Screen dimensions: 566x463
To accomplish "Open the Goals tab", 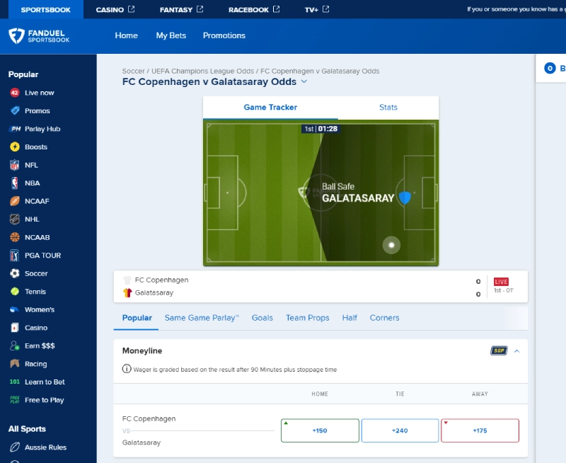I will (262, 318).
